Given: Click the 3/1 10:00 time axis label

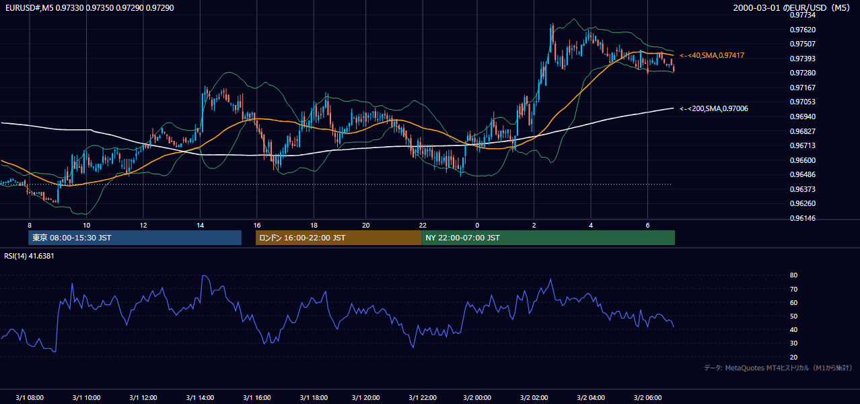Looking at the screenshot, I should point(86,397).
